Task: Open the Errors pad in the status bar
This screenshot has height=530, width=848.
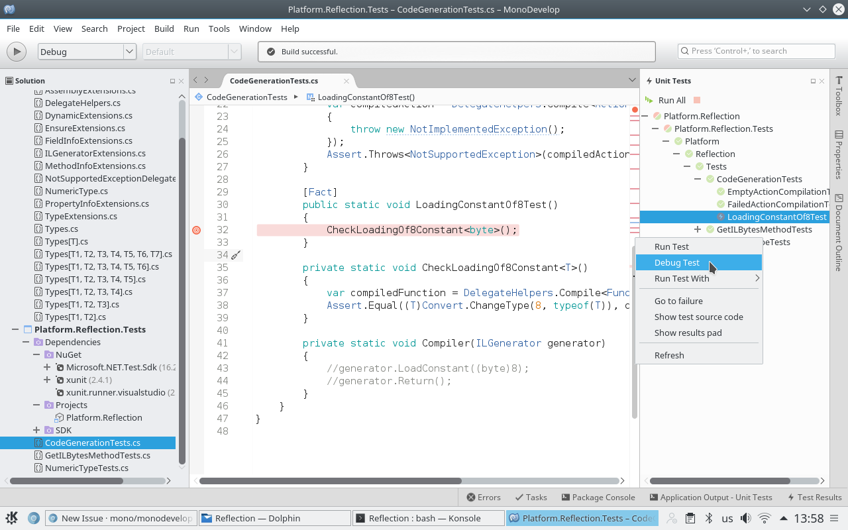Action: [483, 497]
